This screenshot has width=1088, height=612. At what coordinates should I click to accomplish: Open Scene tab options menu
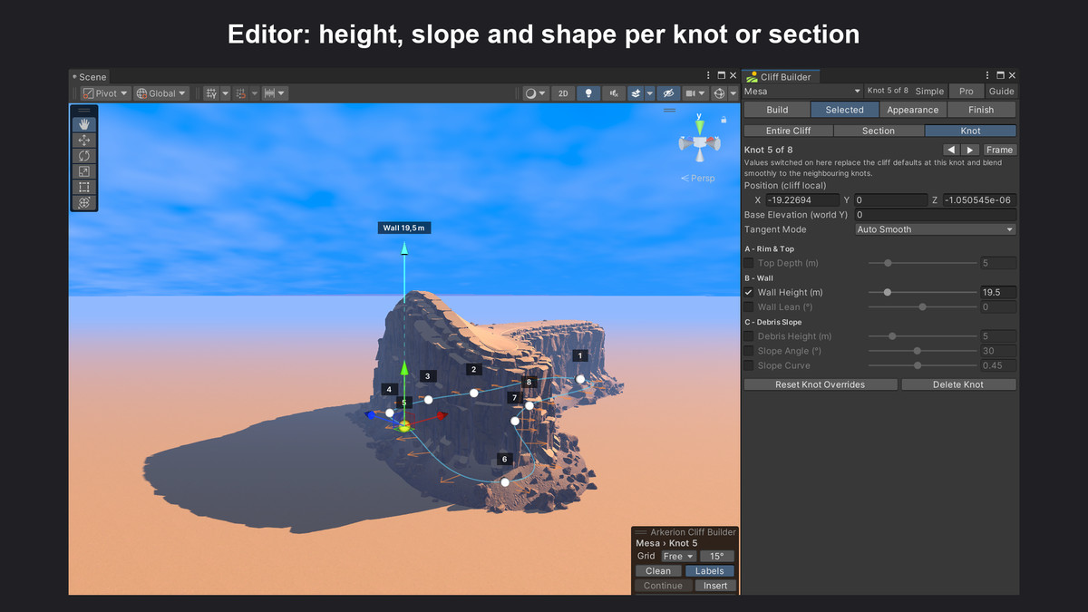click(x=709, y=76)
